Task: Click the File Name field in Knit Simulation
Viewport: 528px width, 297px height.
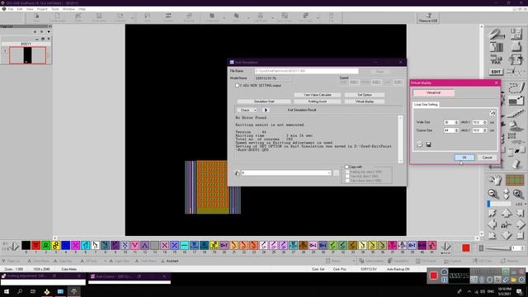Action: (306, 71)
